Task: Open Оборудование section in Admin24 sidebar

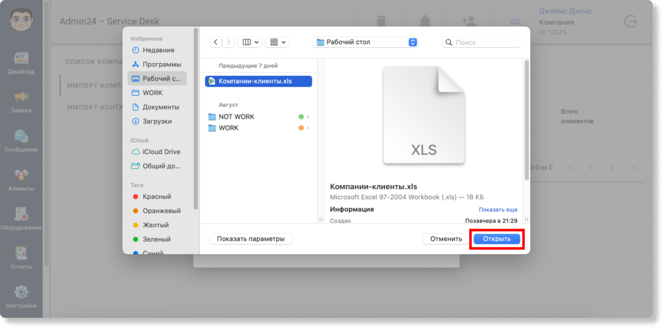Action: pyautogui.click(x=21, y=219)
